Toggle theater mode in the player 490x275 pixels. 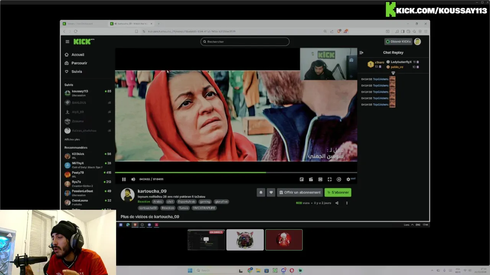tap(320, 179)
